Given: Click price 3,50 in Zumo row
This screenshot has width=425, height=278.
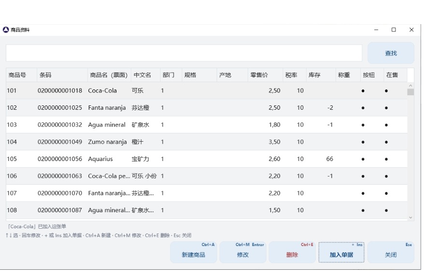Looking at the screenshot, I should [x=274, y=142].
